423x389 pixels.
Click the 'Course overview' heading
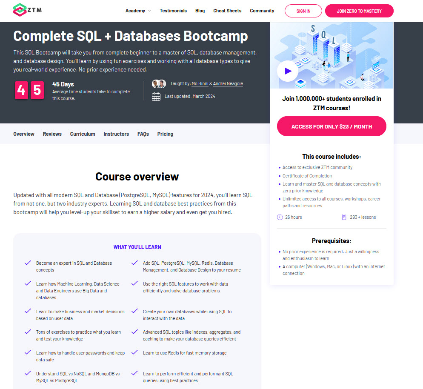pyautogui.click(x=137, y=177)
